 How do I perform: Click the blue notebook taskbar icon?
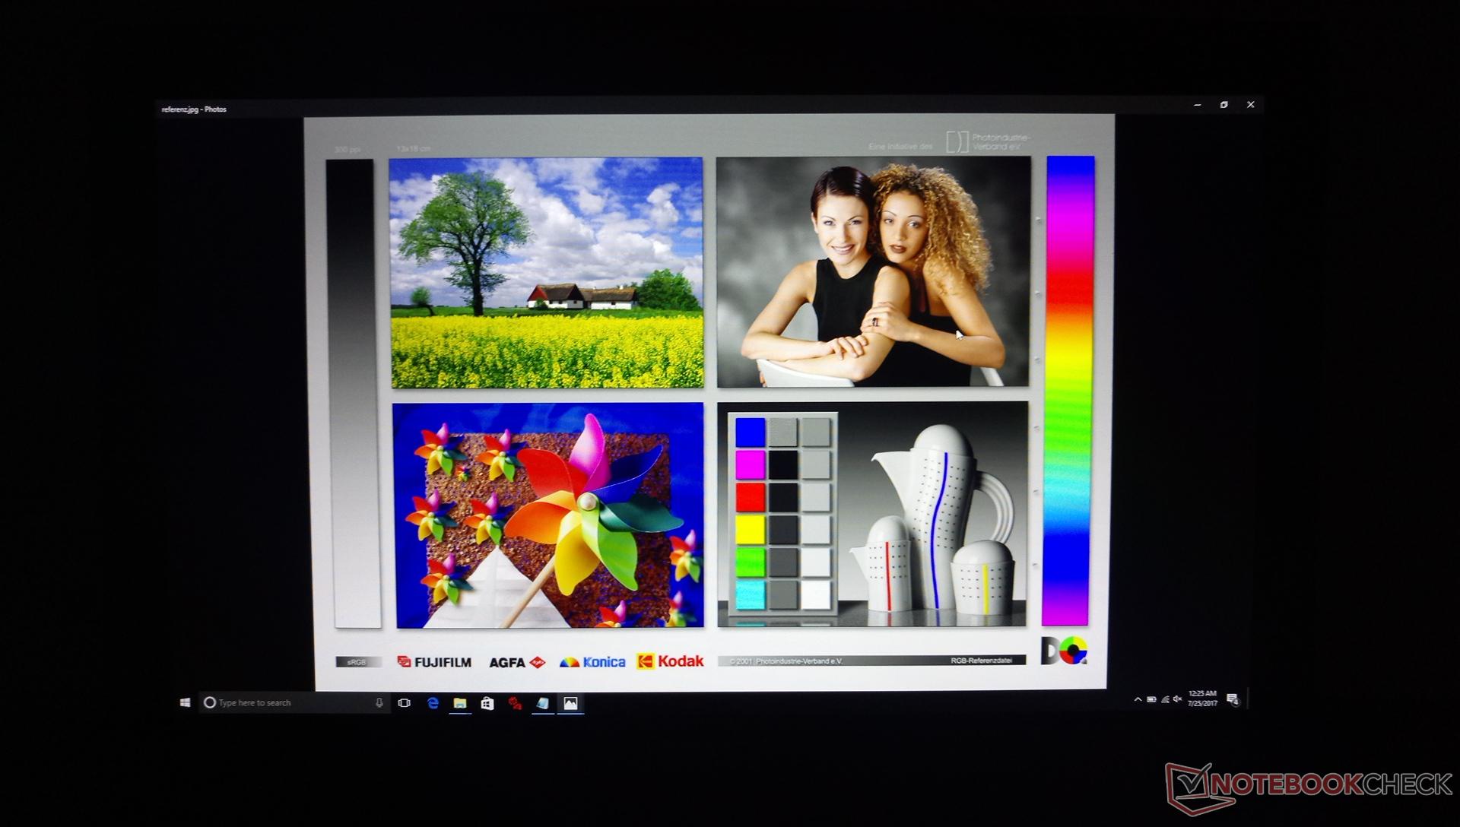coord(542,703)
